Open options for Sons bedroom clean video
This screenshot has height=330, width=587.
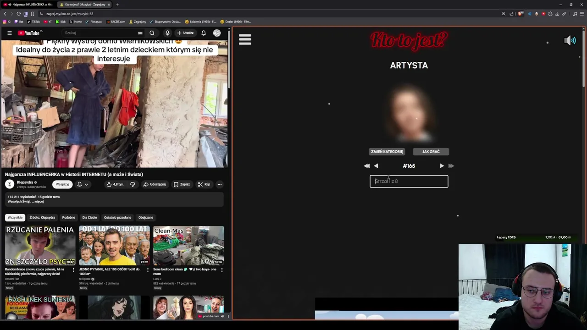pos(222,270)
